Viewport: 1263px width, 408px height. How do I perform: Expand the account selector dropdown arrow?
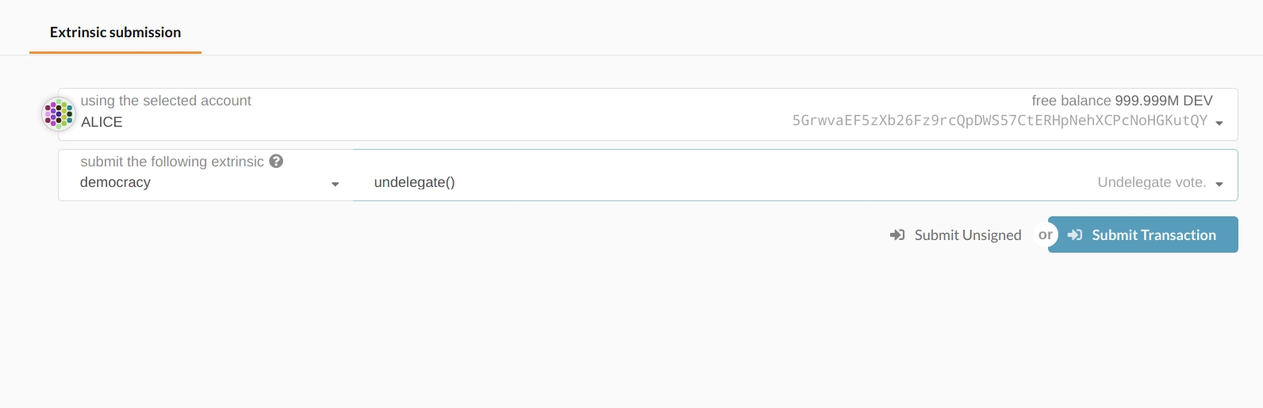[1219, 123]
